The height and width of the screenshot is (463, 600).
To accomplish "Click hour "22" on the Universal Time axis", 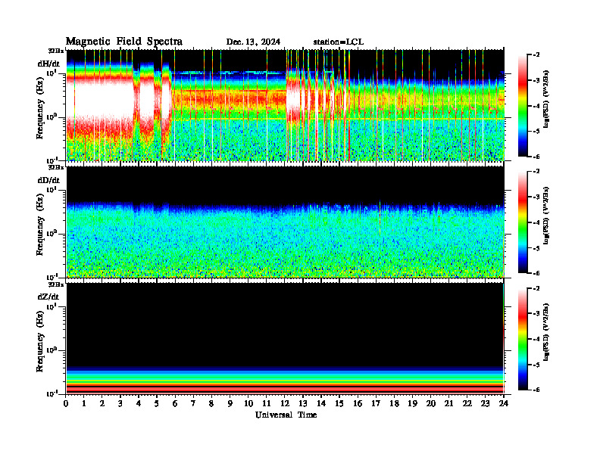I will click(x=467, y=404).
